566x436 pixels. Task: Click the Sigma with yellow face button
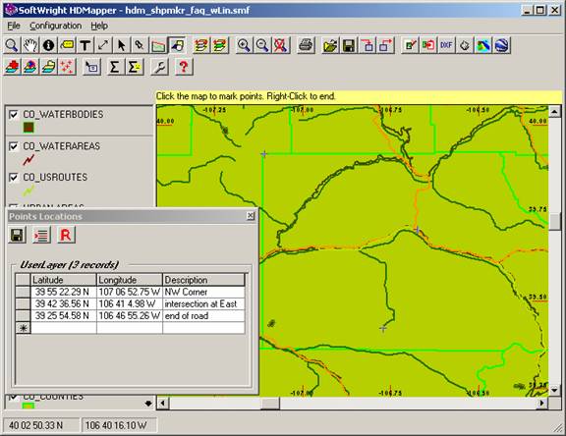134,67
